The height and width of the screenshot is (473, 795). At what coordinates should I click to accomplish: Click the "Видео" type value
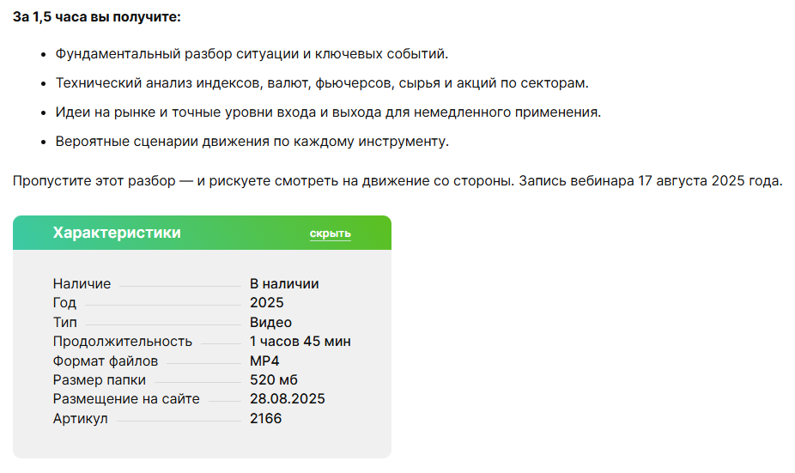[270, 323]
